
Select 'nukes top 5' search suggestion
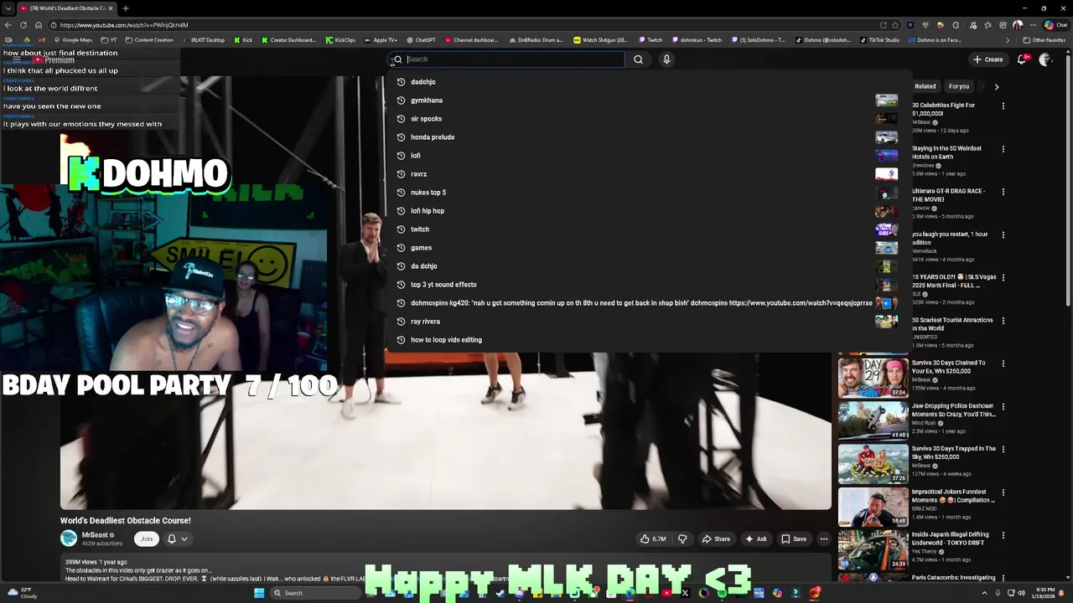(x=428, y=193)
